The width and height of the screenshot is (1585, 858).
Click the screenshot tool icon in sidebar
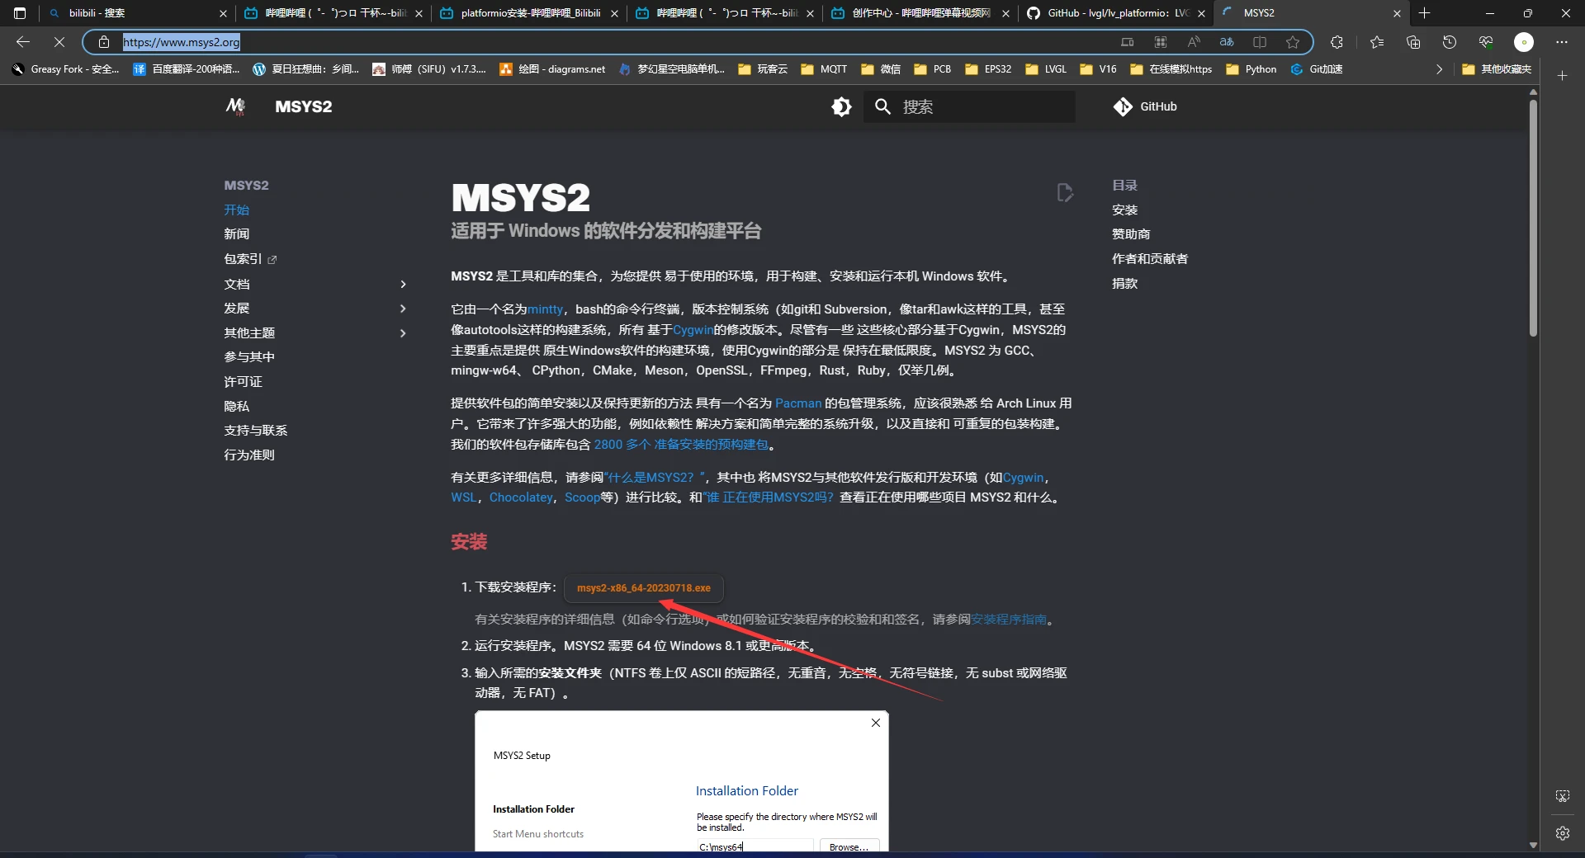1563,796
